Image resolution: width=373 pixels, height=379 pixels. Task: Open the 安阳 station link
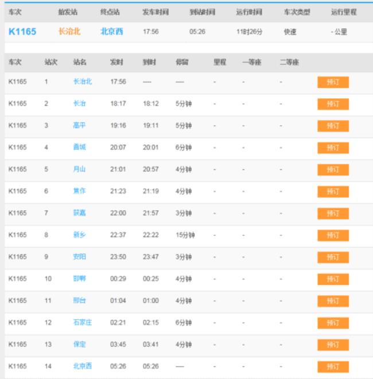coord(80,257)
